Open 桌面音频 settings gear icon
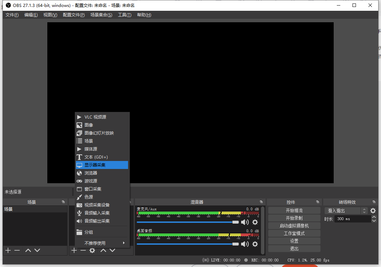The height and width of the screenshot is (267, 381). 255,244
